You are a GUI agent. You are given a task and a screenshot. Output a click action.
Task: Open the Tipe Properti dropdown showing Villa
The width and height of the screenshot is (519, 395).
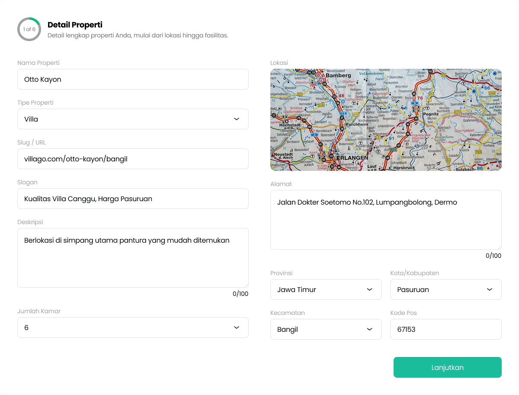click(x=133, y=119)
